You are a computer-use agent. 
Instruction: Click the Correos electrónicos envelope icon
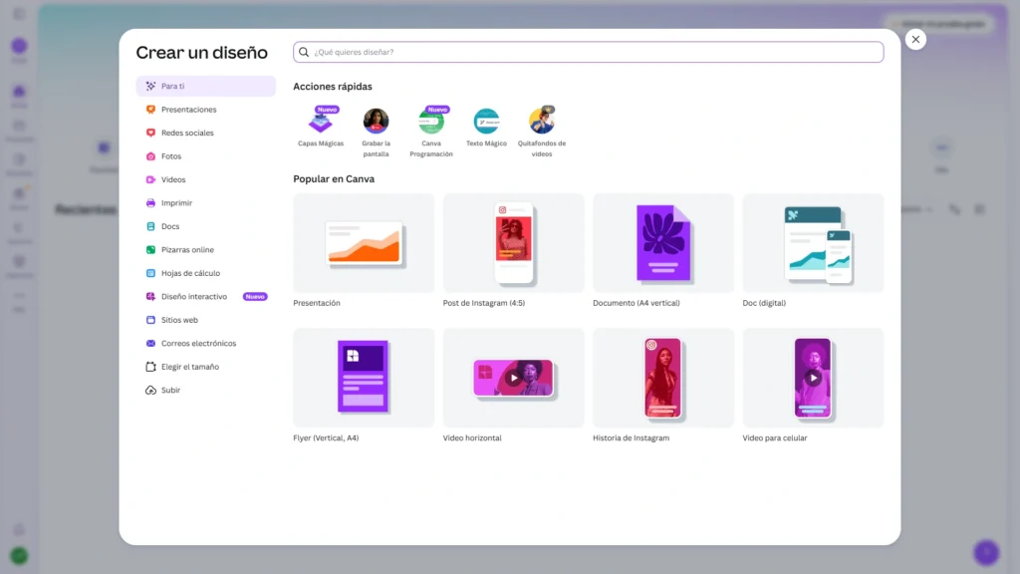151,344
